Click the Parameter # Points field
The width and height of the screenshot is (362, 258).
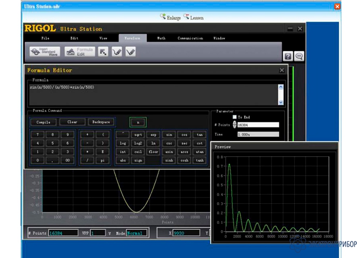[258, 125]
